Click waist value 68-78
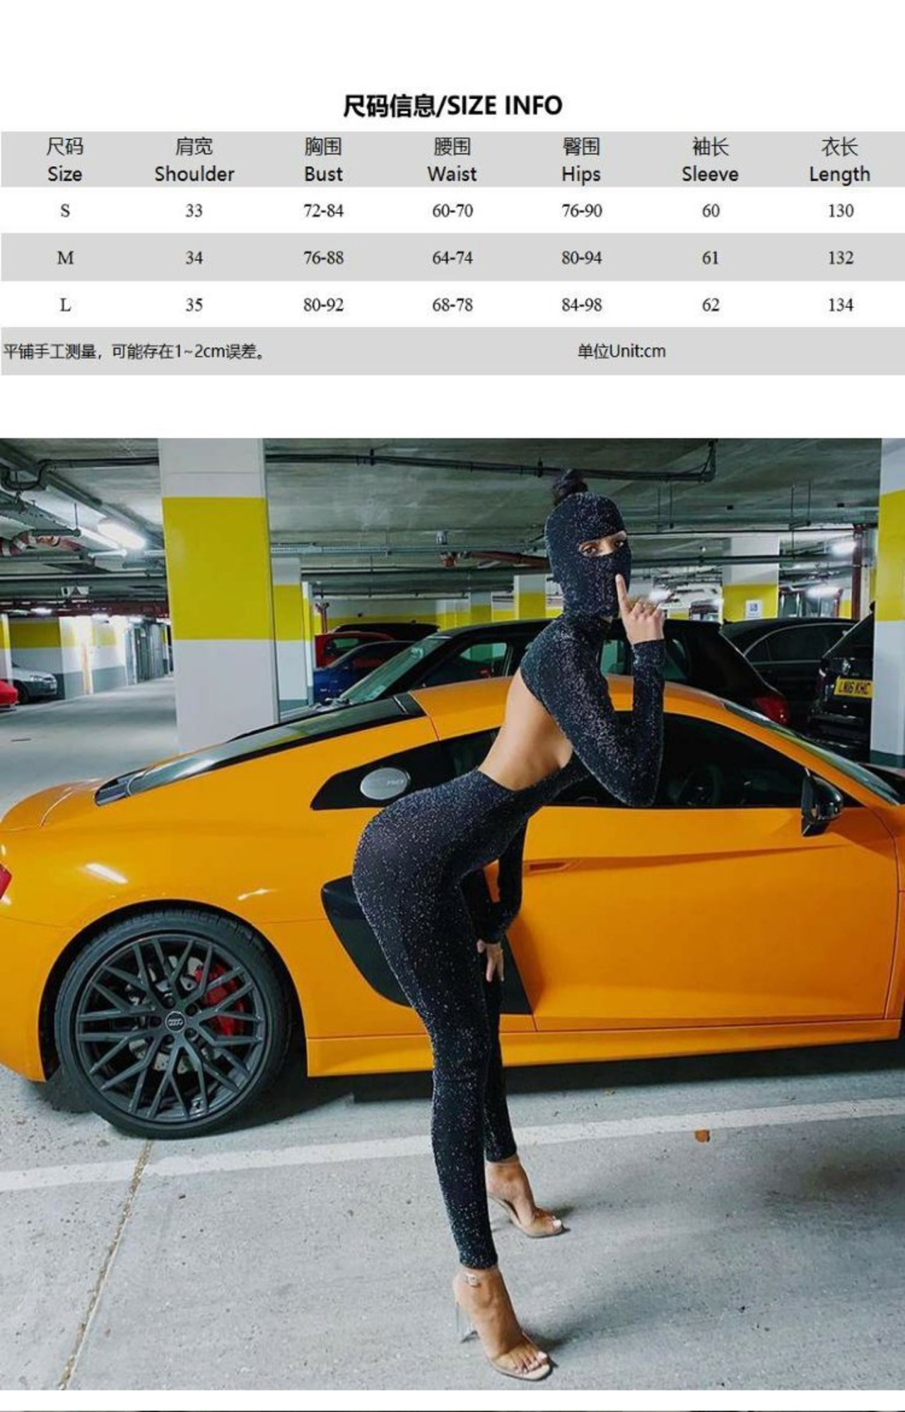Screen dimensions: 905x1412 pyautogui.click(x=452, y=305)
